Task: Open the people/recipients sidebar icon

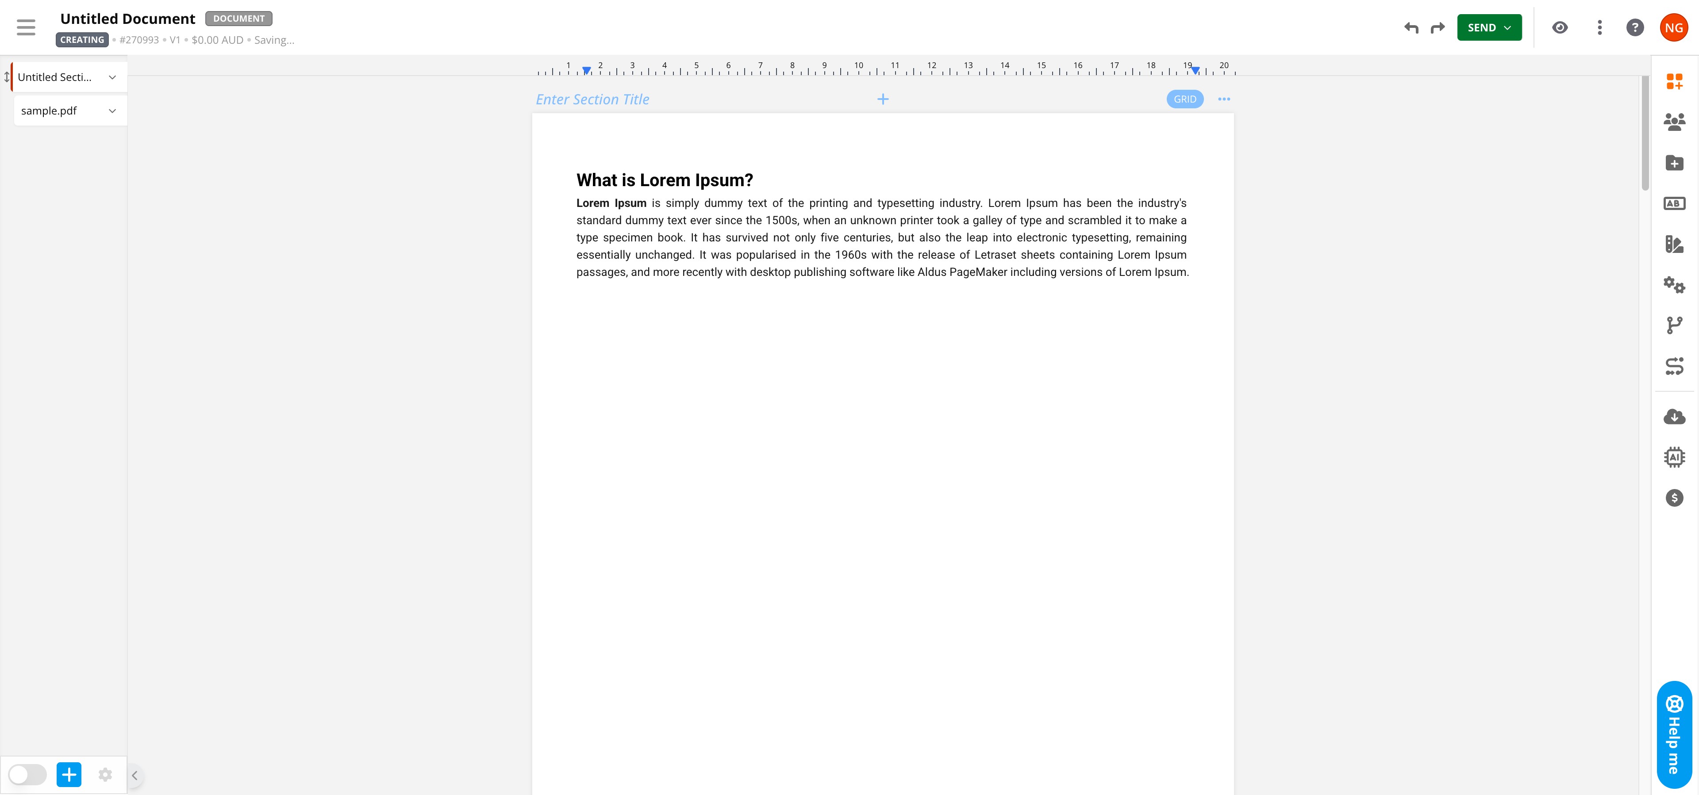Action: (1674, 122)
